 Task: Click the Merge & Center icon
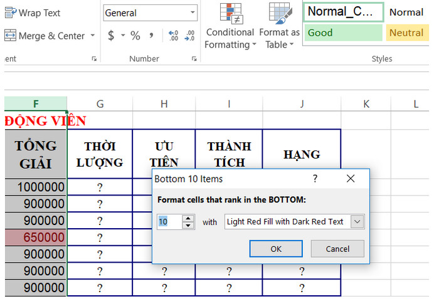11,36
